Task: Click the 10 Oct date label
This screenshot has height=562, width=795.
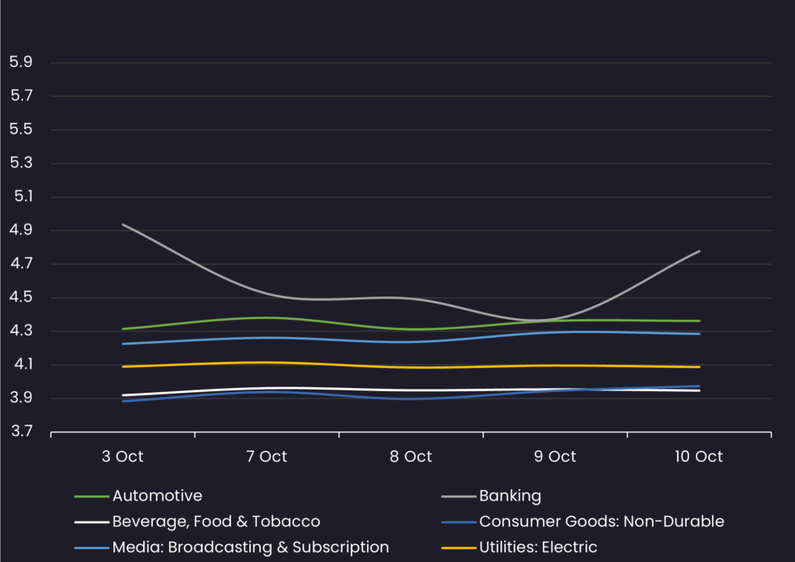Action: coord(699,456)
